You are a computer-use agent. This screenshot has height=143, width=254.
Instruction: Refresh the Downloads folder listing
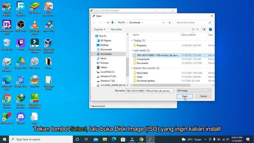pyautogui.click(x=169, y=23)
